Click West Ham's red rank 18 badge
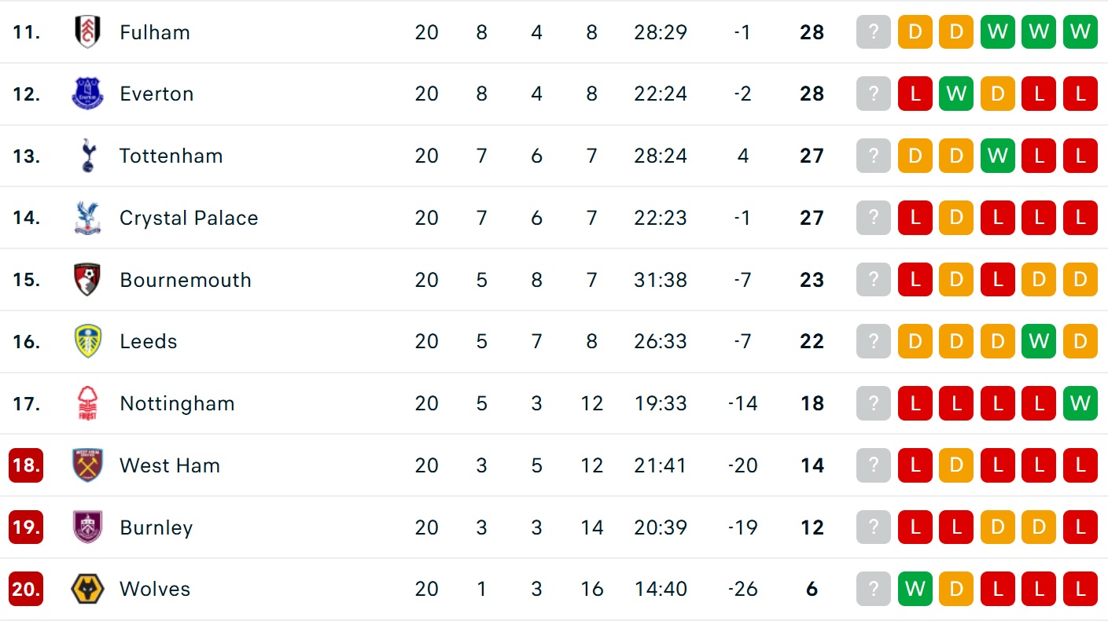1108x621 pixels. click(x=26, y=465)
